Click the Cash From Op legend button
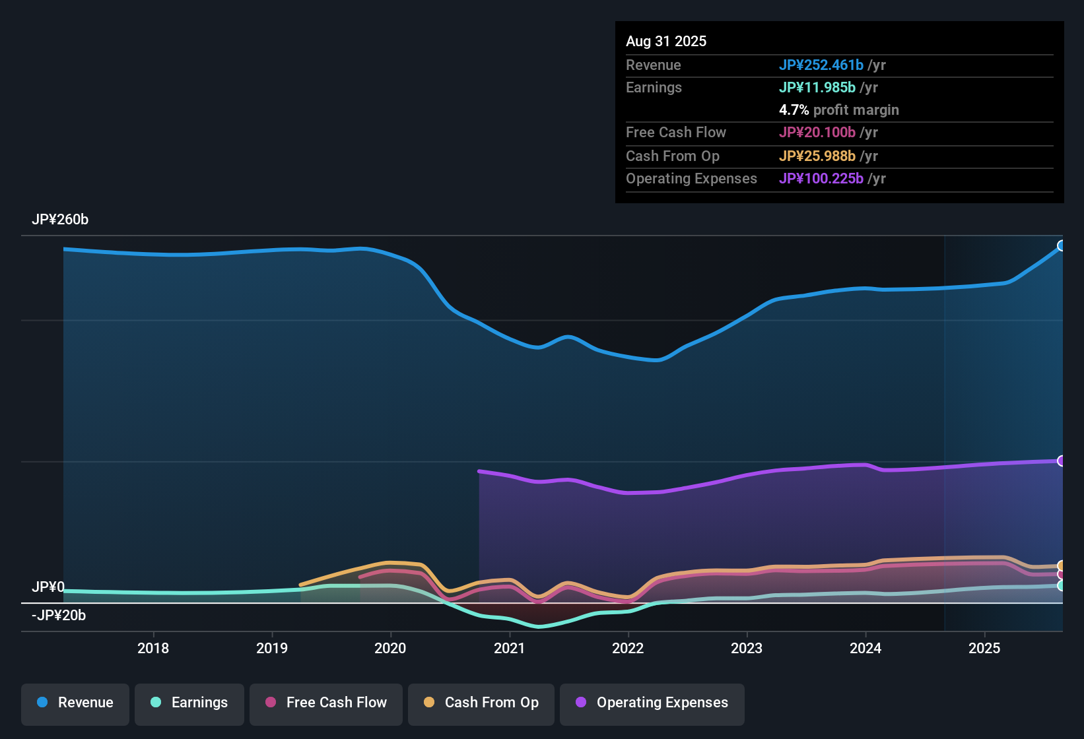1084x739 pixels. pyautogui.click(x=481, y=703)
